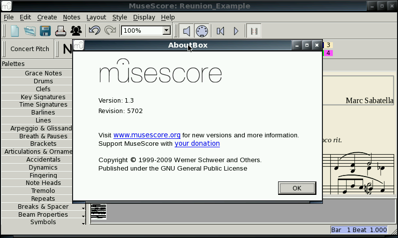398x238 pixels.
Task: Maximize the AboutBox dialog
Action: coord(307,45)
